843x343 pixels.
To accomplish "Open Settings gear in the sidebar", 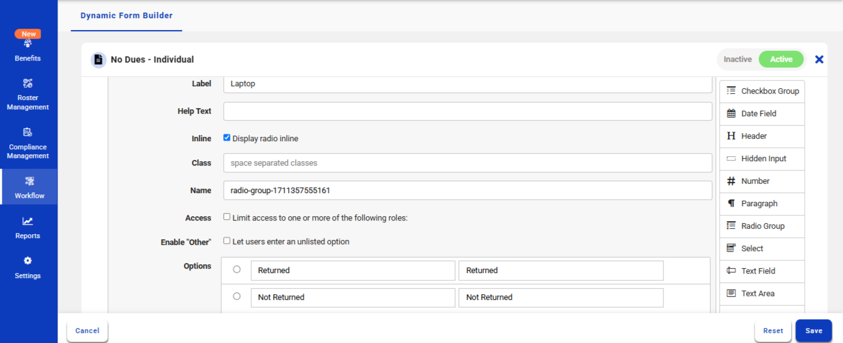I will [x=28, y=261].
